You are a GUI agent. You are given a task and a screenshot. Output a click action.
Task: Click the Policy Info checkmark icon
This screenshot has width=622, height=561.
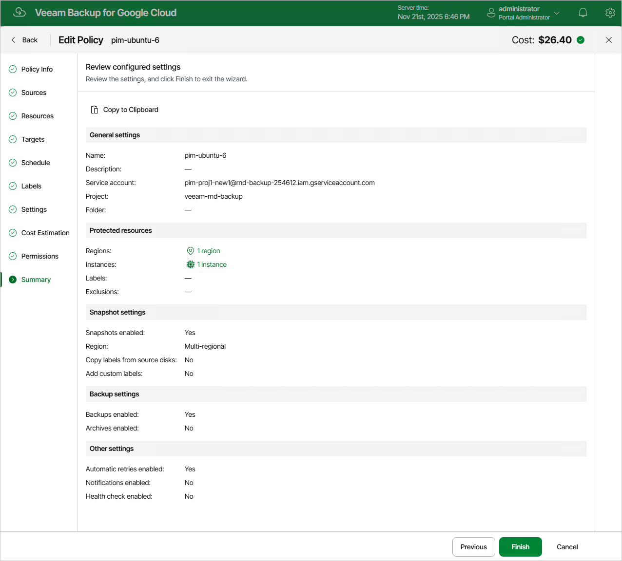[x=13, y=69]
